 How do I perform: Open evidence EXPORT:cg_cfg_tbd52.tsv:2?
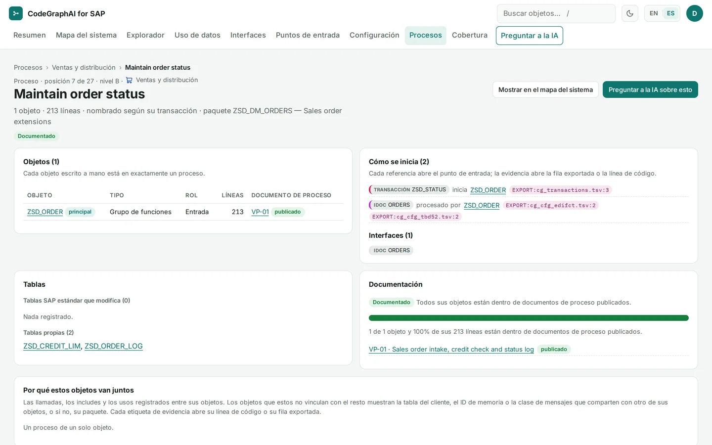pos(415,217)
